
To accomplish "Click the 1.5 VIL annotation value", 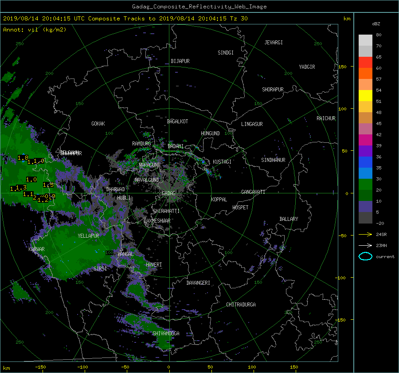I will coord(48,185).
